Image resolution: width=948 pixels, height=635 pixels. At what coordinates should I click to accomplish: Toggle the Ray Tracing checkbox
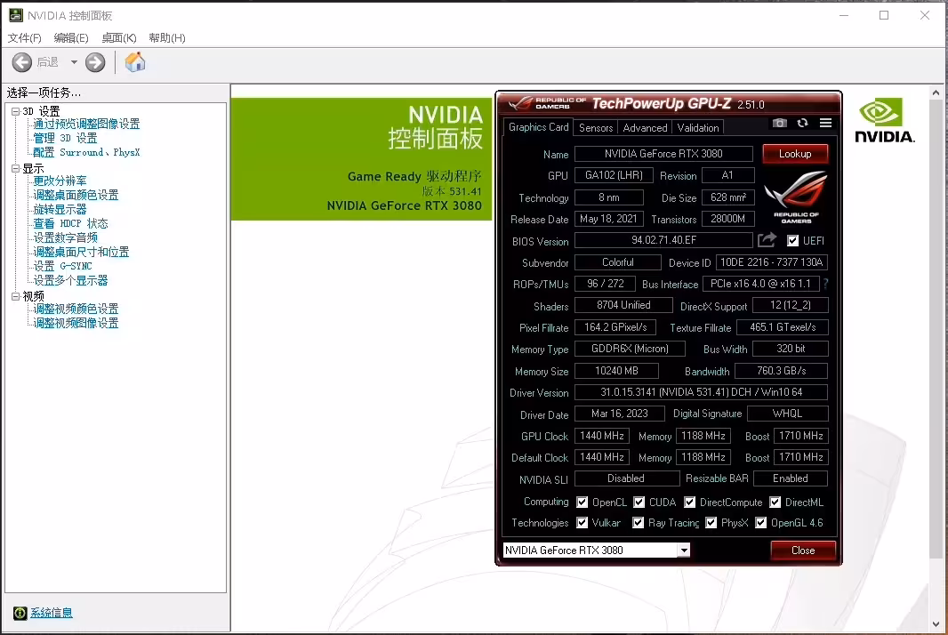pyautogui.click(x=638, y=523)
